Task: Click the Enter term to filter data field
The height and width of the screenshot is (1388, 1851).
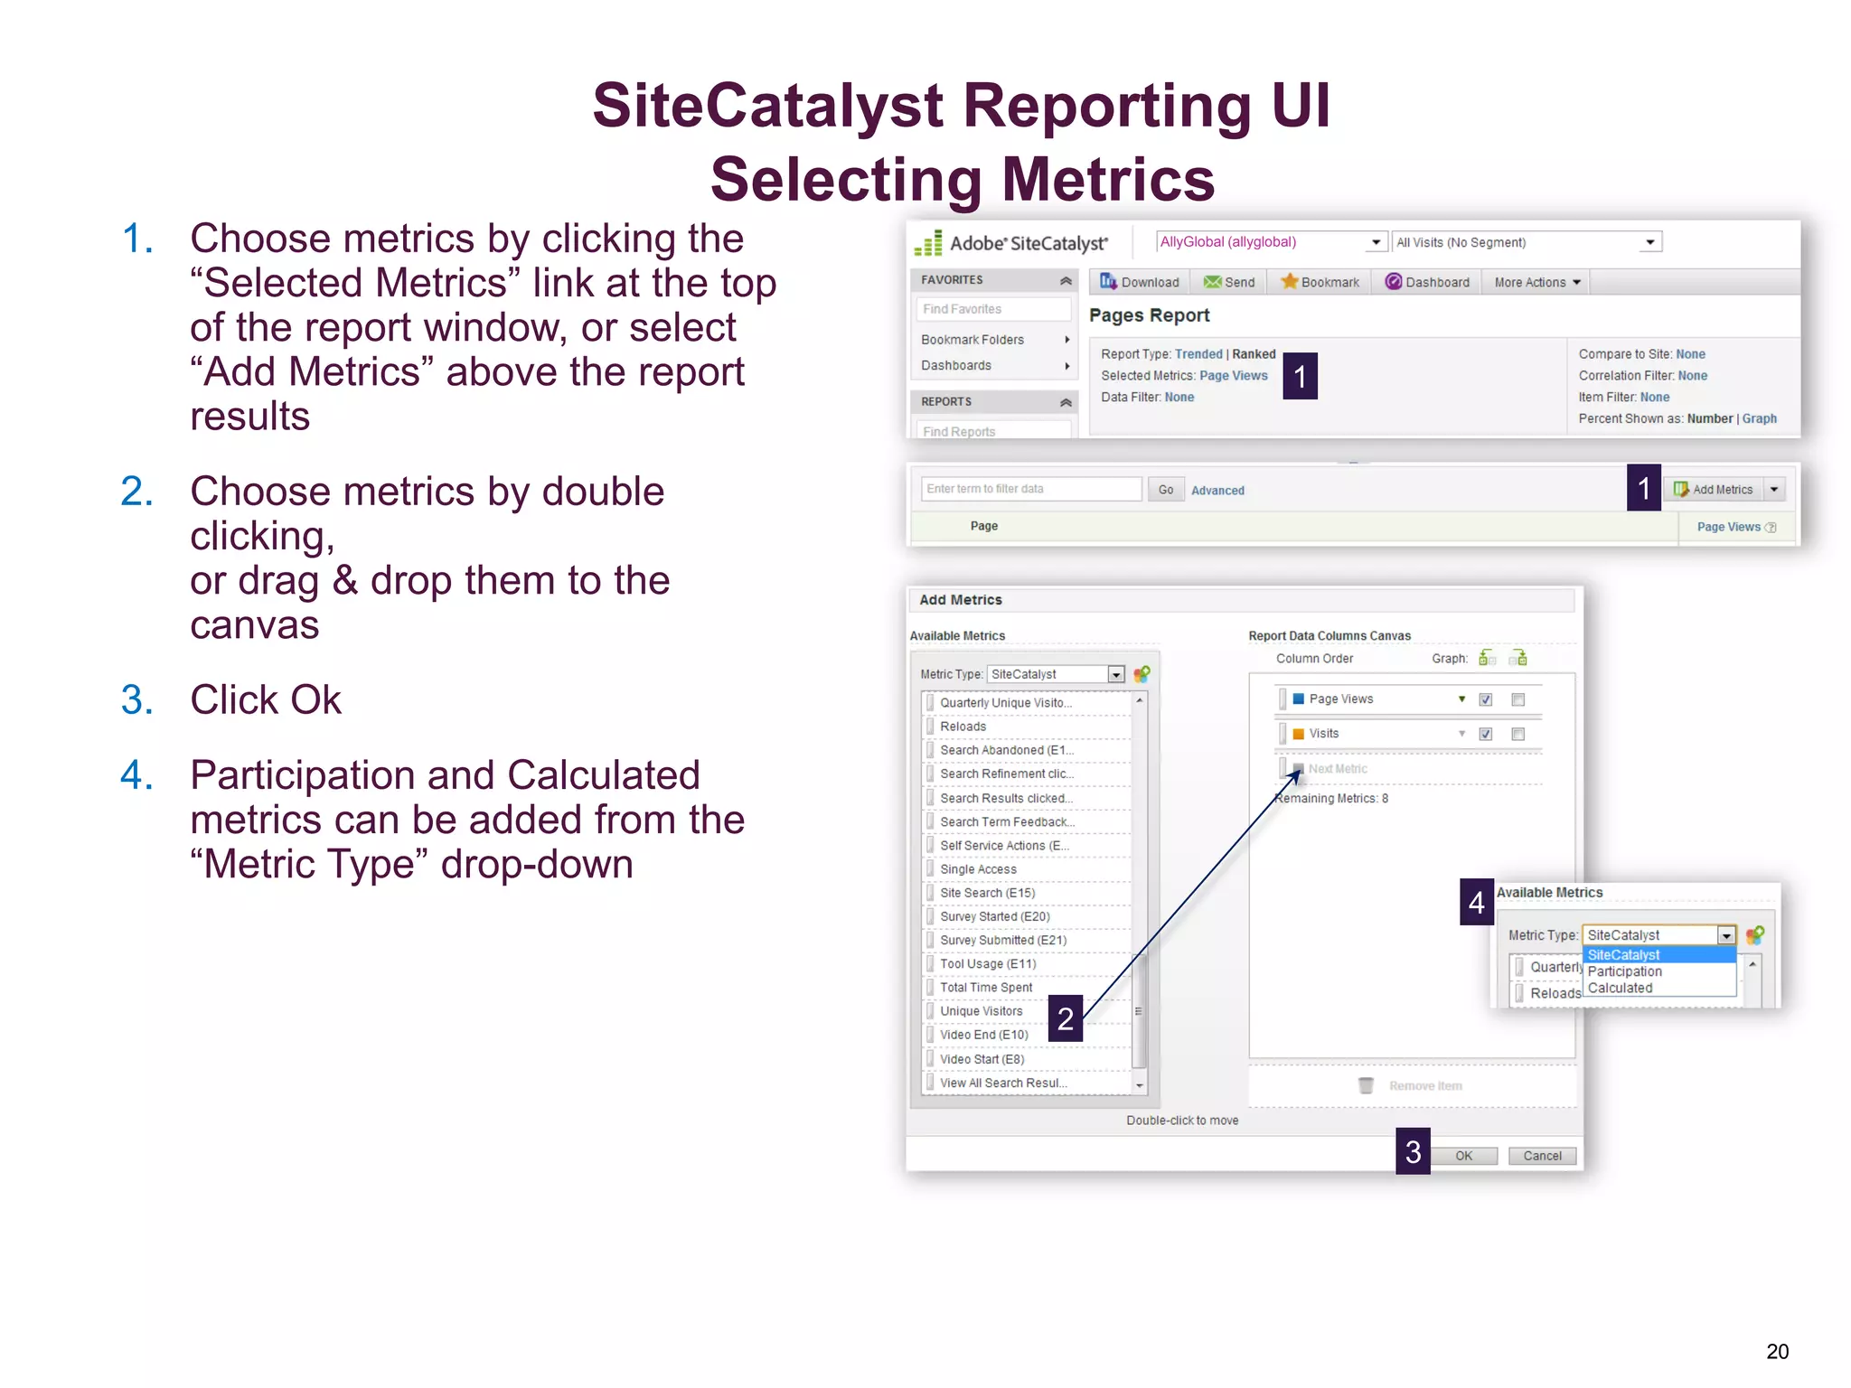Action: (x=1031, y=489)
